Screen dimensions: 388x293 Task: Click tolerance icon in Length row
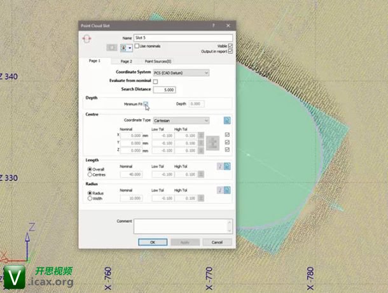(201, 175)
